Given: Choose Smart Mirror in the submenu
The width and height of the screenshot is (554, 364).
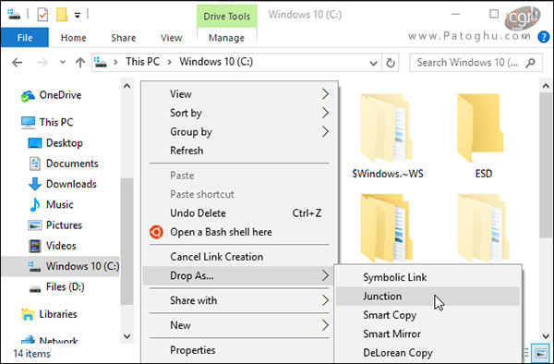Looking at the screenshot, I should coord(428,334).
